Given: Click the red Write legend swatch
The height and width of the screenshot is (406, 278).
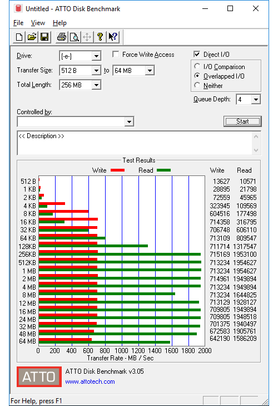Looking at the screenshot, I should (x=117, y=170).
